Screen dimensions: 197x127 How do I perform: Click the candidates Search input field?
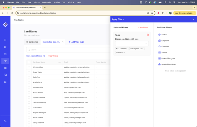pos(69,50)
